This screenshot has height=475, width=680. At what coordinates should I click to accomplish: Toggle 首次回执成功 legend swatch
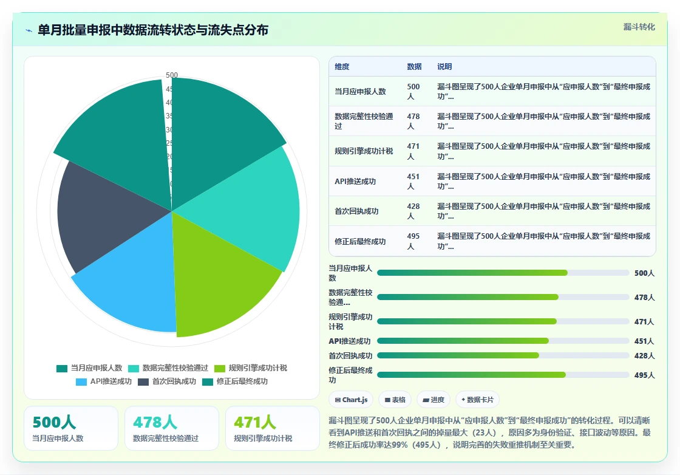143,381
